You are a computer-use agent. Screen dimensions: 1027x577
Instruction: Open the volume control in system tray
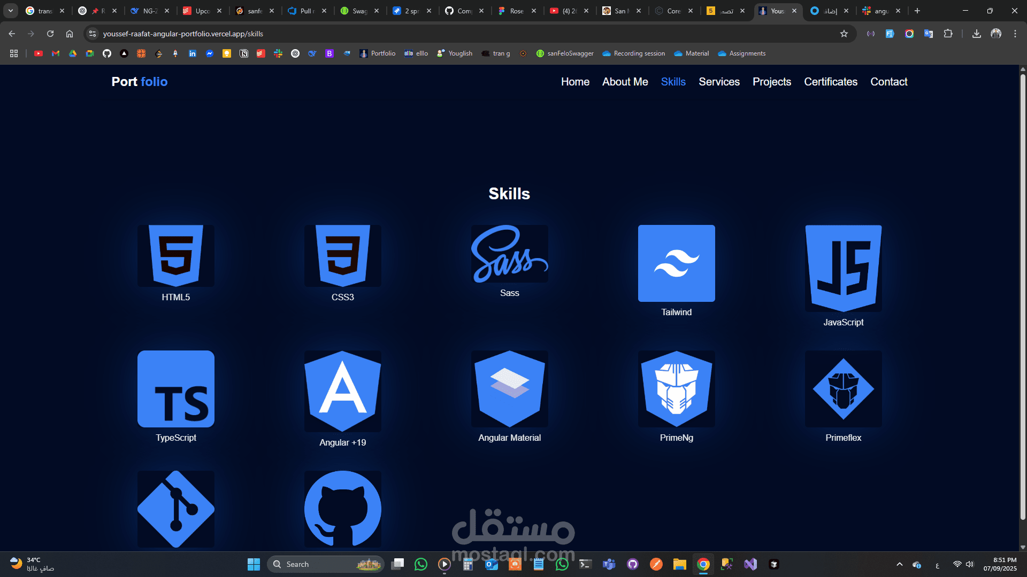coord(970,564)
